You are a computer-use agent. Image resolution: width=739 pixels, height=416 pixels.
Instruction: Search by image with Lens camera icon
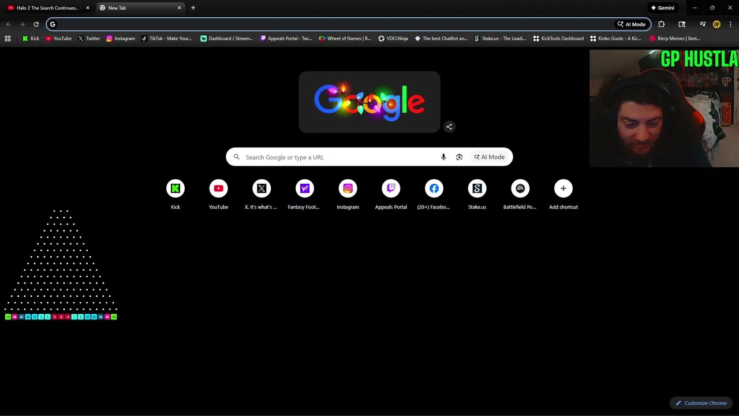pyautogui.click(x=459, y=157)
